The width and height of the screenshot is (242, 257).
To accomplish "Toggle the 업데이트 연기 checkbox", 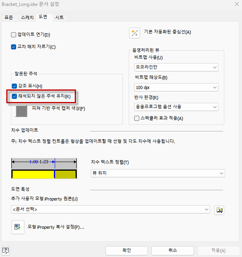I will [x=14, y=35].
